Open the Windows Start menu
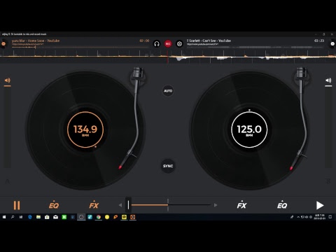Viewport: 336px width, 252px height. coord(4,217)
